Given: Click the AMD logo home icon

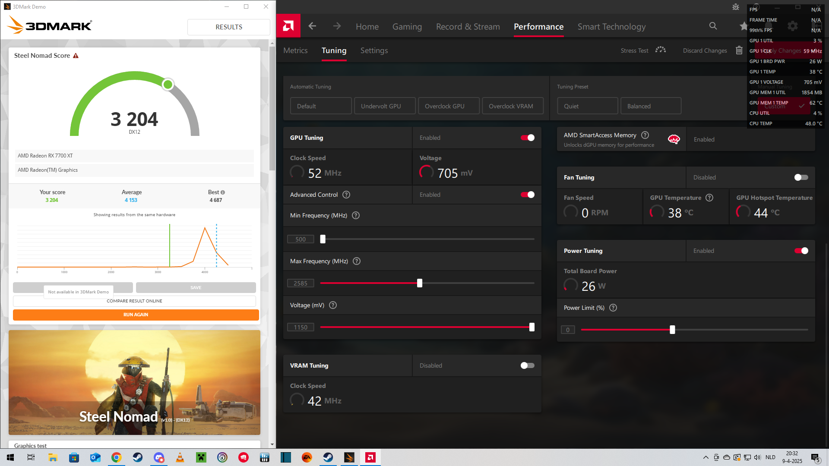Looking at the screenshot, I should (x=288, y=26).
